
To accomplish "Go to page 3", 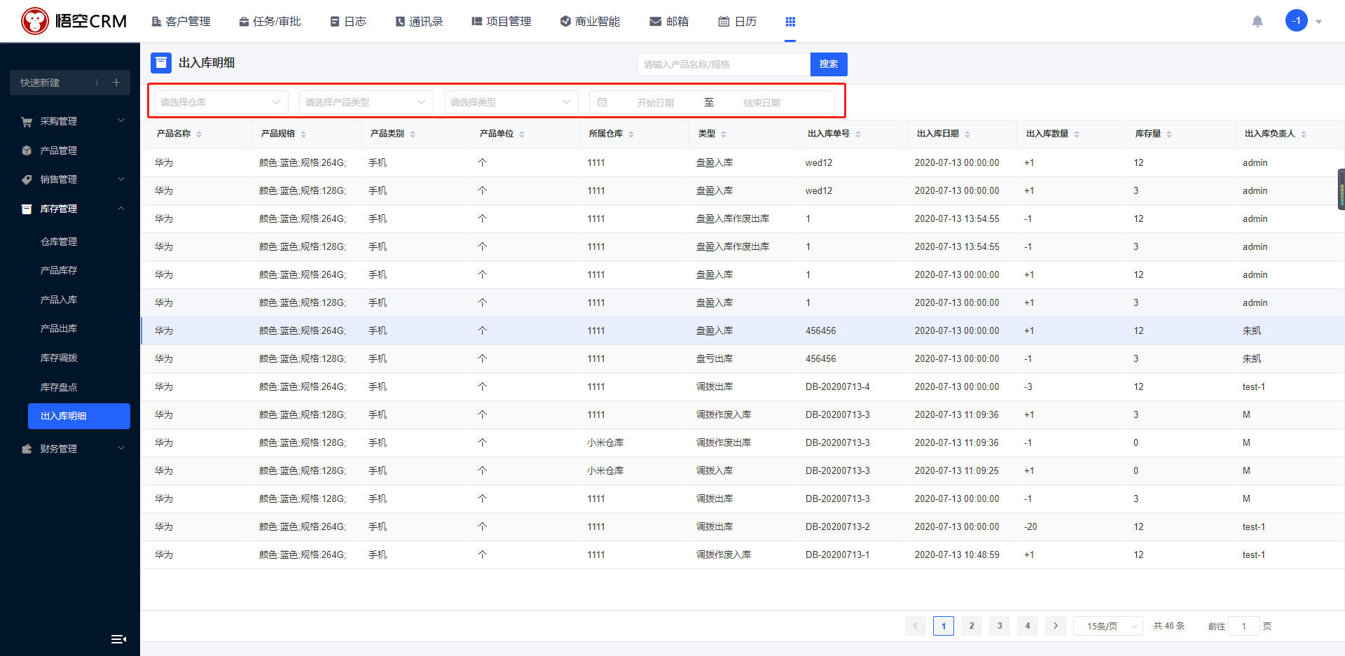I will 1000,626.
